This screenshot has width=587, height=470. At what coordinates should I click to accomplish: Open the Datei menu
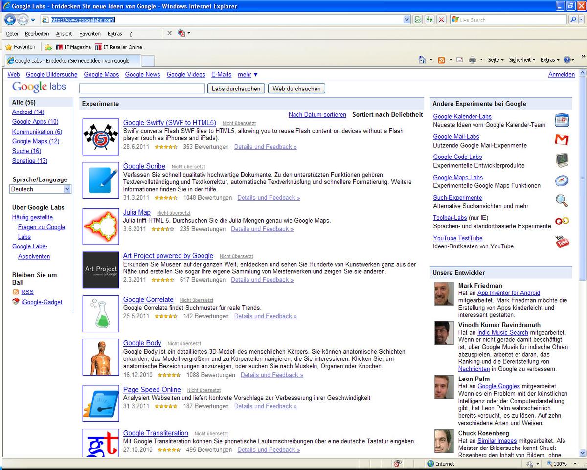click(12, 34)
